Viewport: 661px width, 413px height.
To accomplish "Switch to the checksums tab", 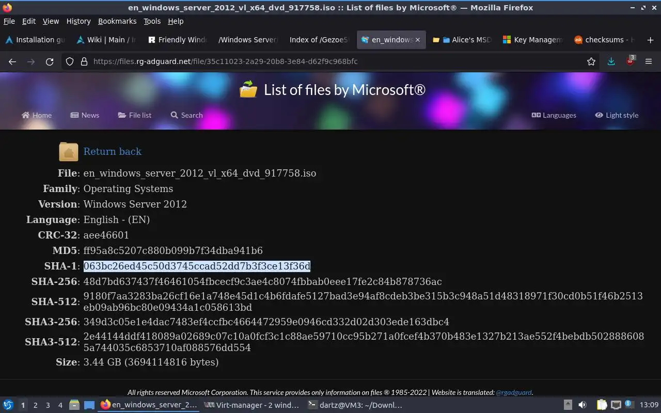I will pyautogui.click(x=605, y=40).
